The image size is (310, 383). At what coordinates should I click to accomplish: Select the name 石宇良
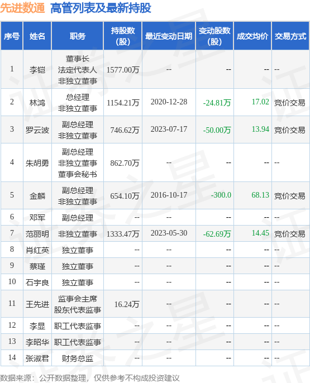37,283
